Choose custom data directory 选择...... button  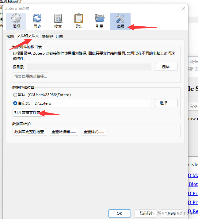click(x=166, y=103)
